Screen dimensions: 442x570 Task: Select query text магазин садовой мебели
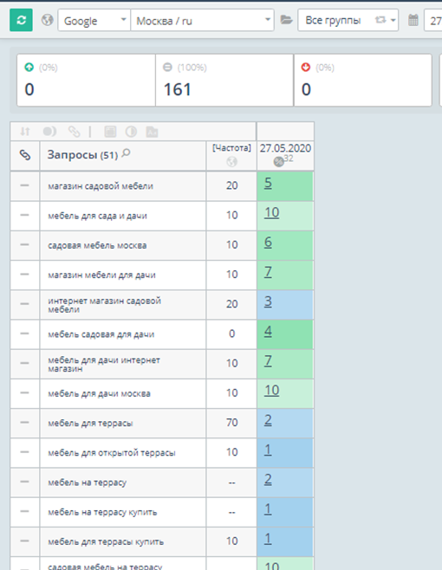(x=101, y=186)
